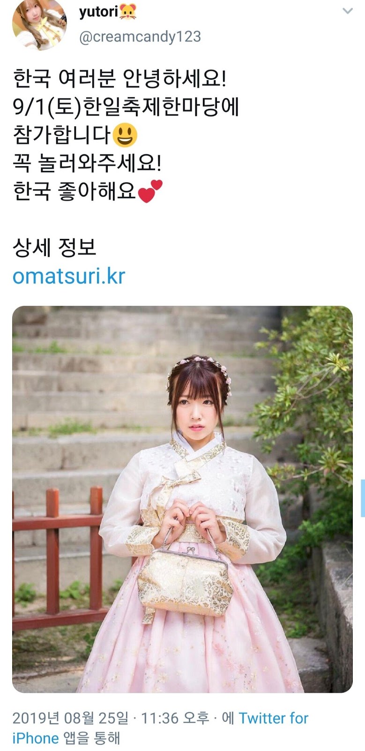Click the blue scroll indicator on right edge
The image size is (365, 751).
click(363, 498)
